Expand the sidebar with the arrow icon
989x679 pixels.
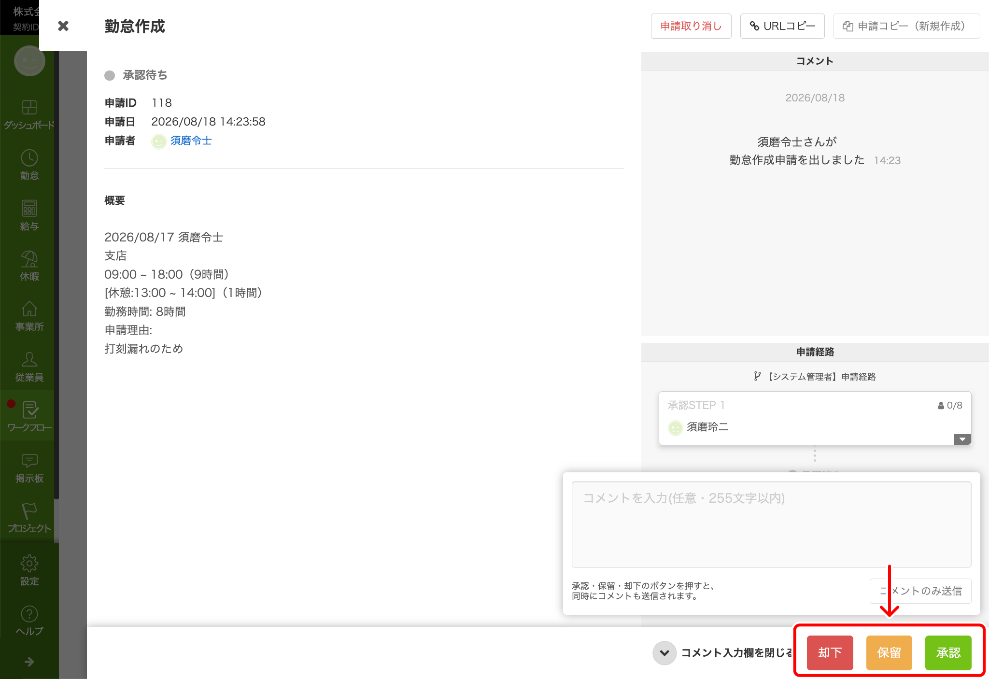tap(29, 662)
